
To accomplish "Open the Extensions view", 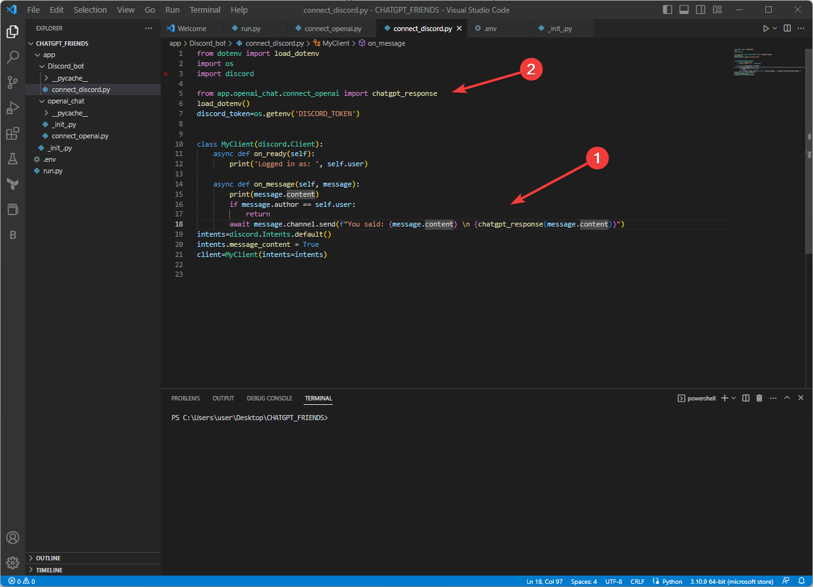I will [13, 133].
